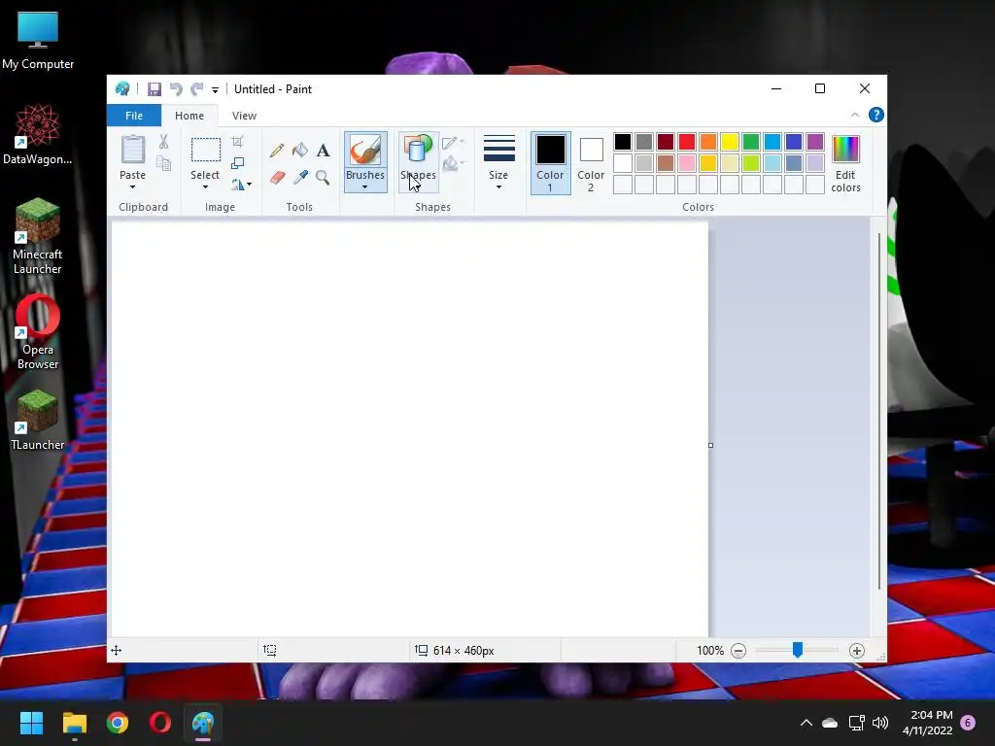995x746 pixels.
Task: Activate Color 1 foreground button
Action: point(550,163)
